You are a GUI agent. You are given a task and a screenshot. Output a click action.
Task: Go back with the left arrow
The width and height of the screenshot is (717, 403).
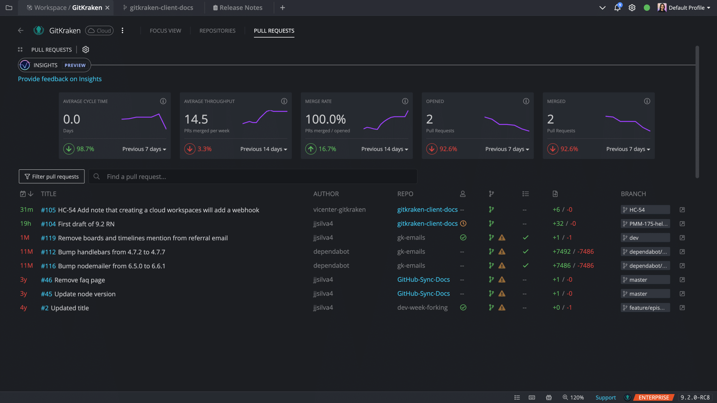click(x=21, y=31)
